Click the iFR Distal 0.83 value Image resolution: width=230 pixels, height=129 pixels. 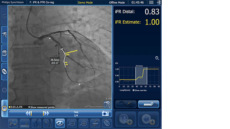[152, 12]
